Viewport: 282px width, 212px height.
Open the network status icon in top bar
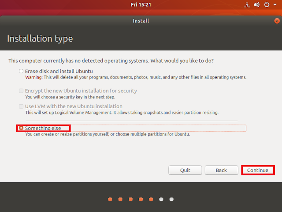coord(247,5)
